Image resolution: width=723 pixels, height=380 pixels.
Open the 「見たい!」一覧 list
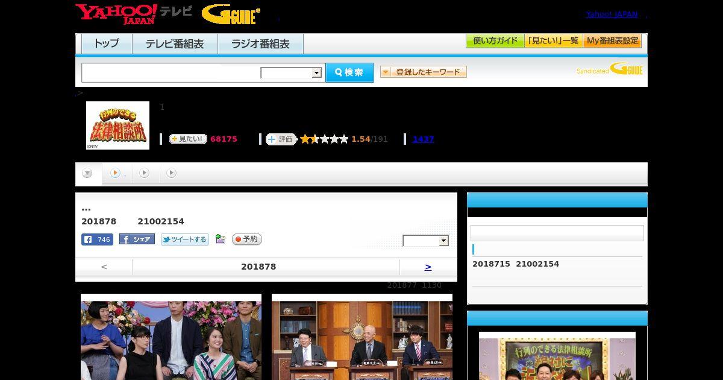554,41
